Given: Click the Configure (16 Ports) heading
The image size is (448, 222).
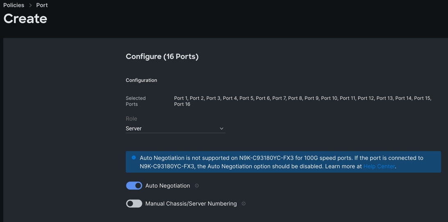Looking at the screenshot, I should pos(162,56).
